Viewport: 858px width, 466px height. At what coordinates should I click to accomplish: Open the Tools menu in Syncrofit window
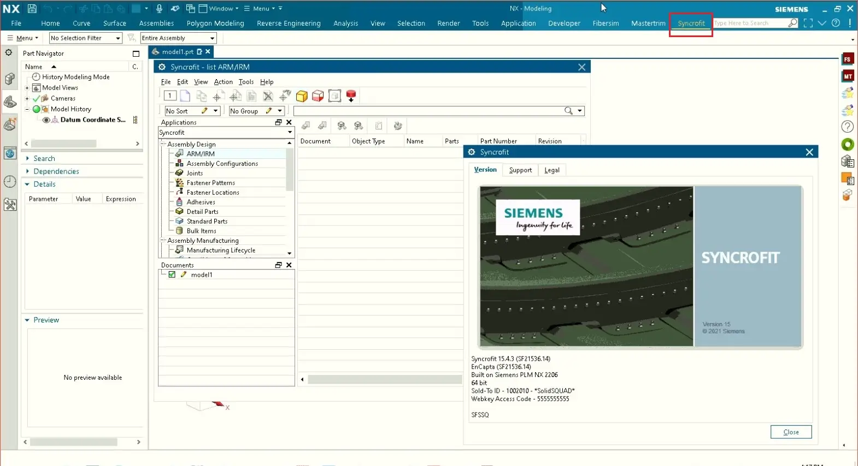coord(246,82)
